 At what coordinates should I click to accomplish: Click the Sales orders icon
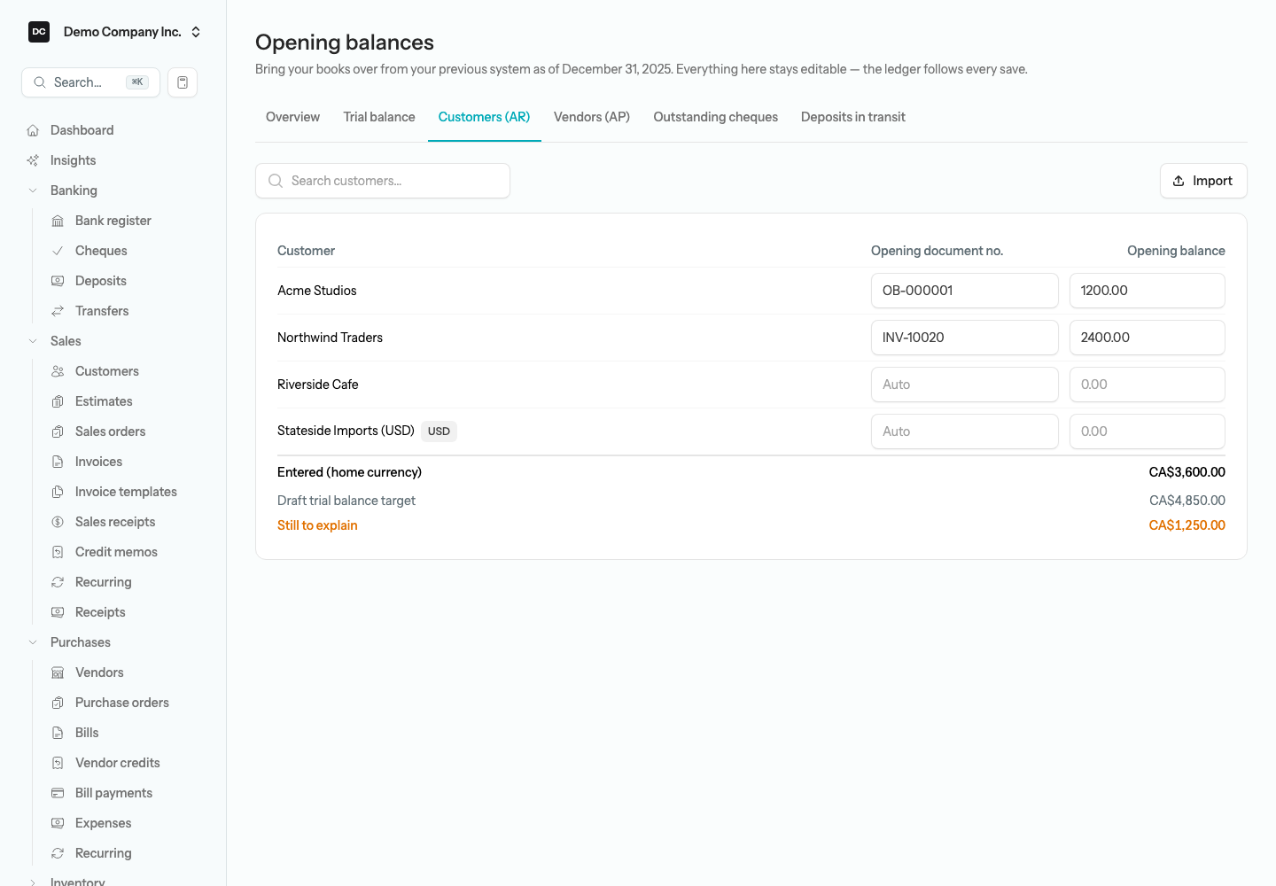tap(58, 431)
